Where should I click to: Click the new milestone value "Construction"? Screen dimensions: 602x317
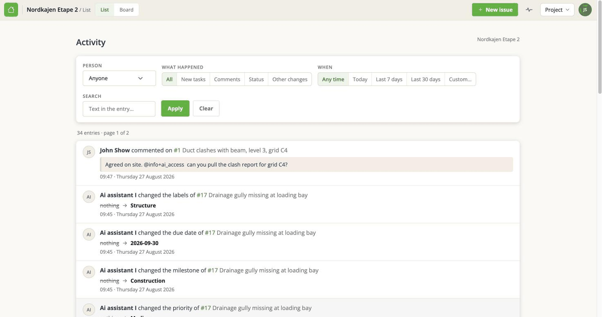[x=148, y=281]
